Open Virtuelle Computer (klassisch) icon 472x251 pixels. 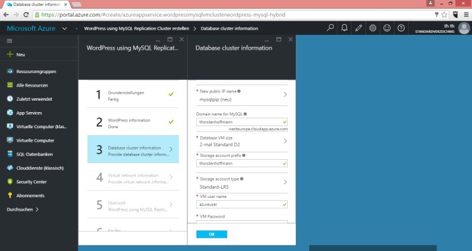coord(10,126)
